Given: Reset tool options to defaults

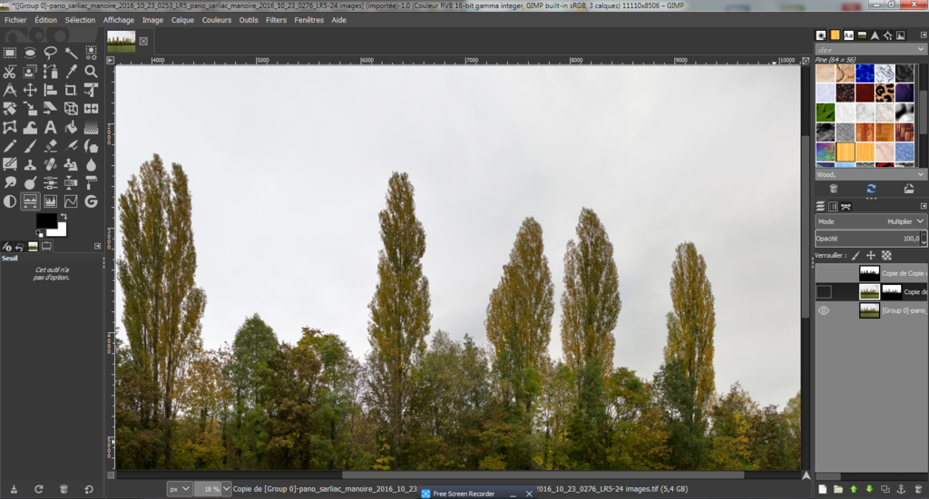Looking at the screenshot, I should (x=89, y=489).
